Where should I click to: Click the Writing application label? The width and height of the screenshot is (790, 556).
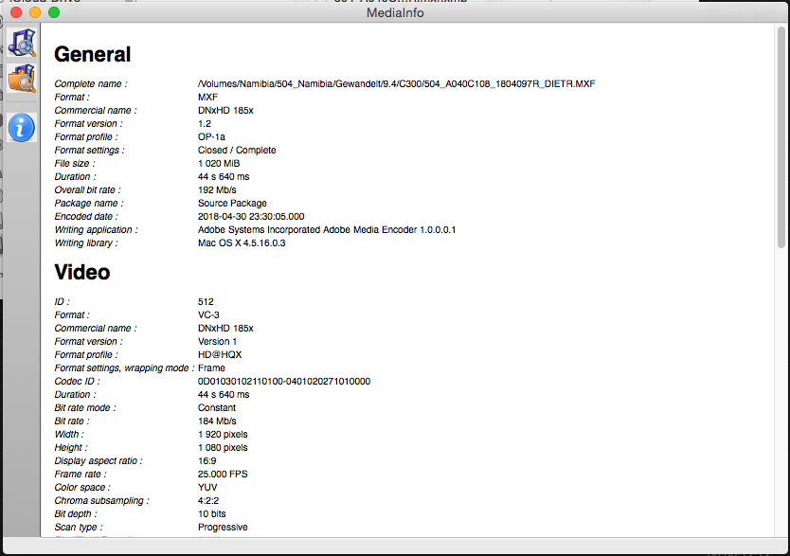(96, 229)
